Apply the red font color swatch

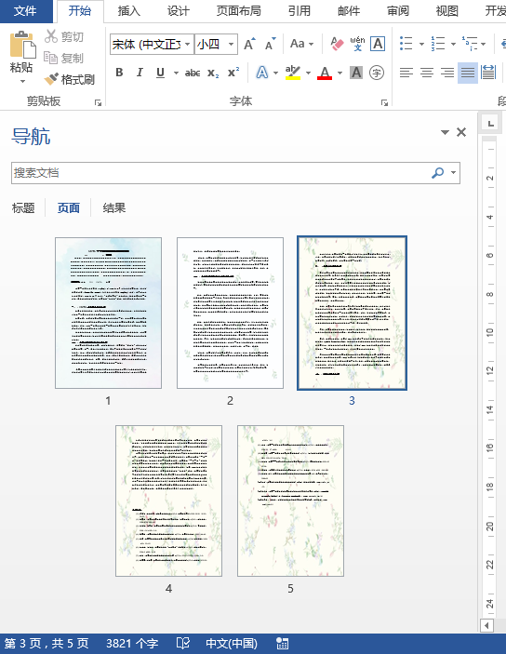[325, 73]
